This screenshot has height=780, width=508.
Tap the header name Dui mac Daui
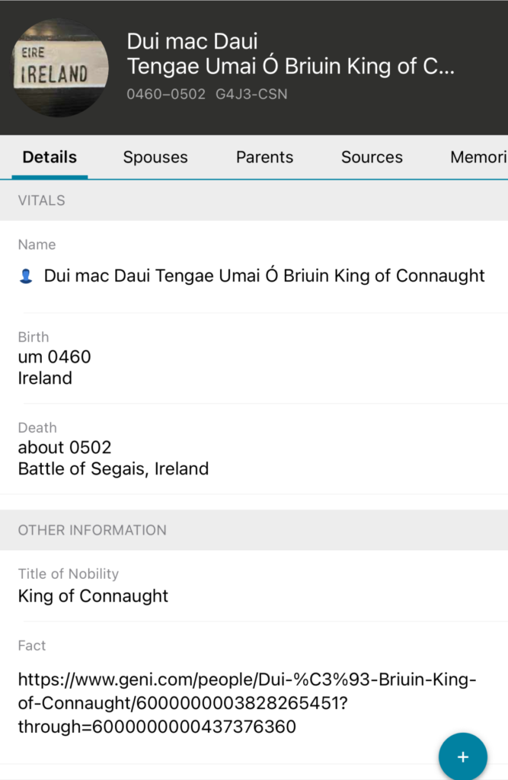pos(192,41)
